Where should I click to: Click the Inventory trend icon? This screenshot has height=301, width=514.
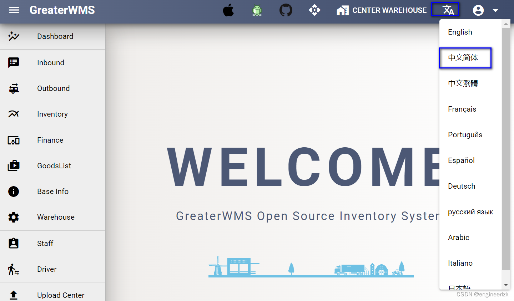[14, 114]
